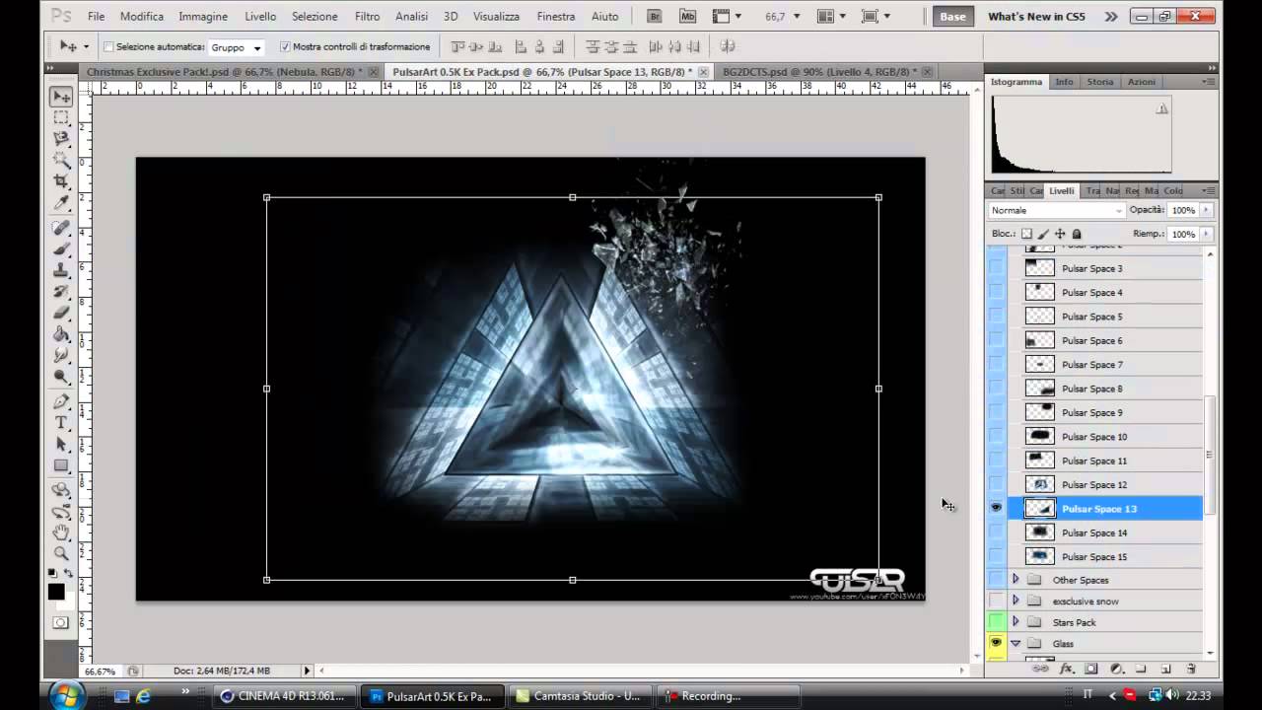Select the Rectangular Marquee tool
This screenshot has width=1262, height=710.
pos(61,117)
